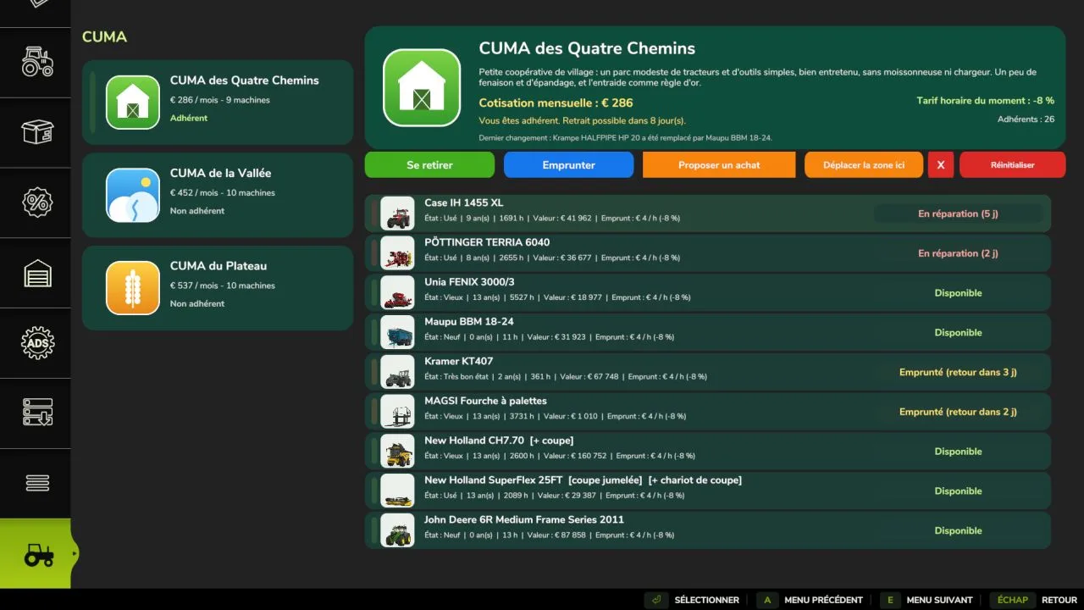Image resolution: width=1084 pixels, height=610 pixels.
Task: Click the PÖTTINGER TERRIA 6040 thumbnail
Action: (397, 253)
